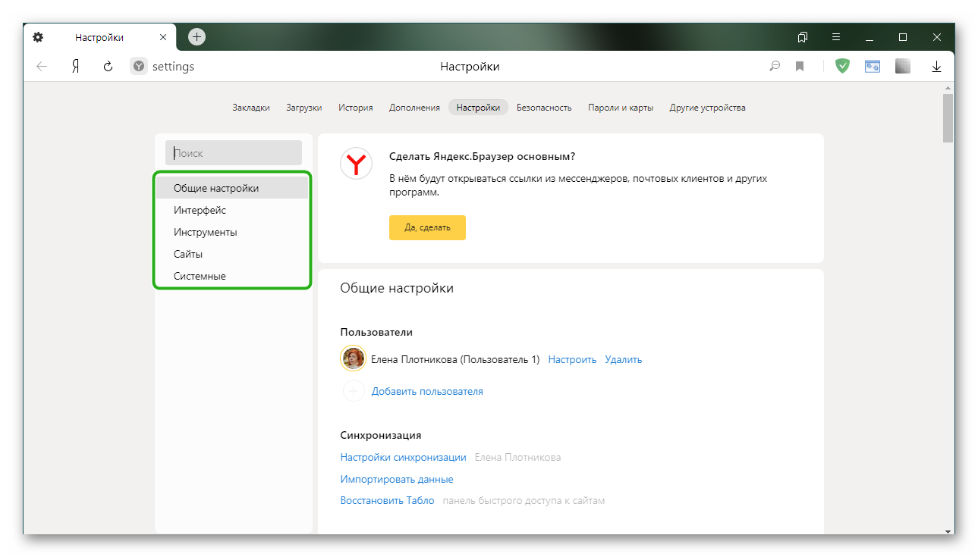Click the back arrow navigation icon
Screen dimensions: 978x557
pyautogui.click(x=42, y=67)
